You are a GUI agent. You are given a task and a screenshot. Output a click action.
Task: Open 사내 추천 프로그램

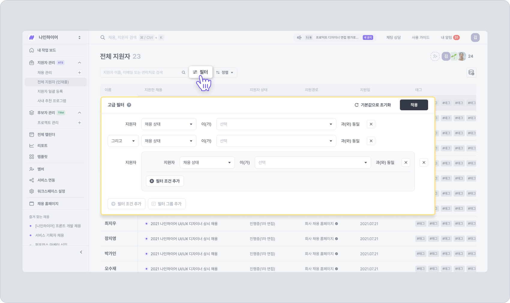[52, 101]
